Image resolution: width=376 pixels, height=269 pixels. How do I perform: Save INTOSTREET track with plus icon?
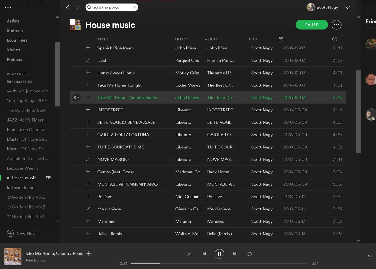[x=88, y=110]
